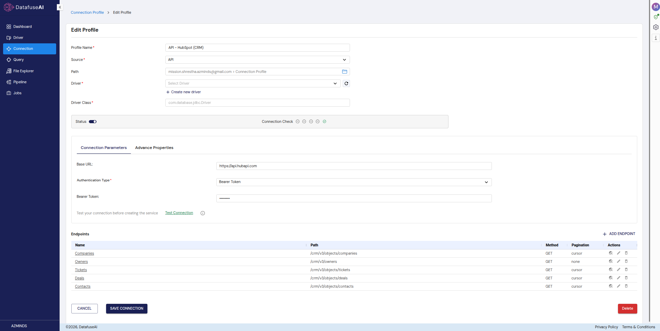Image resolution: width=660 pixels, height=331 pixels.
Task: Switch to Connection Parameters tab
Action: click(104, 148)
